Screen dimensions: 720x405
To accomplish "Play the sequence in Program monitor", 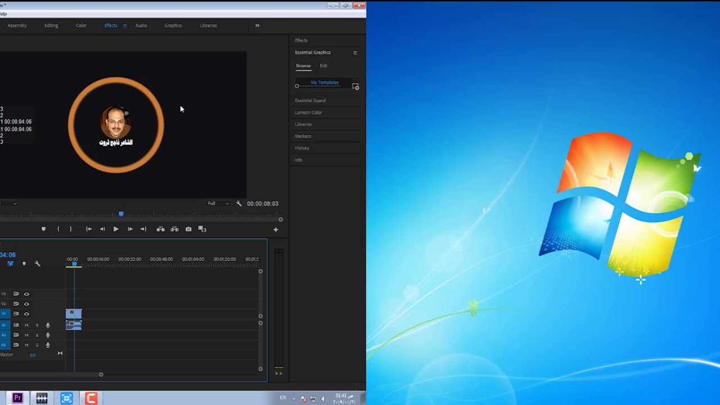I will tap(116, 229).
